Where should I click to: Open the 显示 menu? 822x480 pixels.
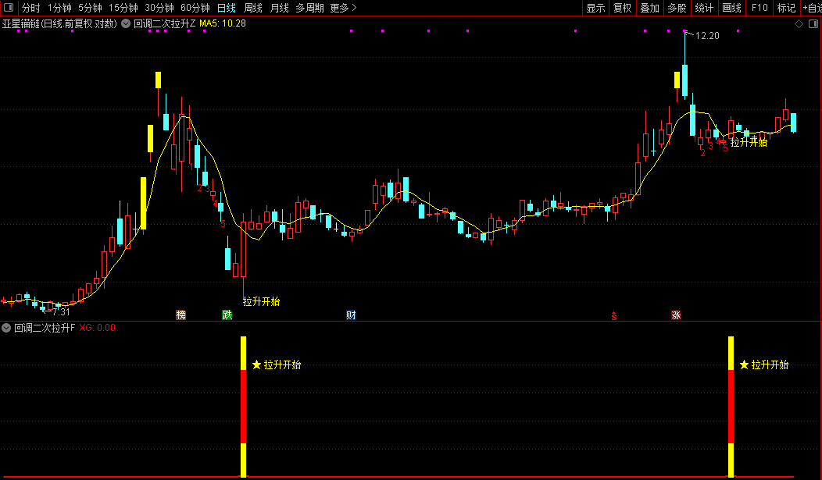click(595, 8)
